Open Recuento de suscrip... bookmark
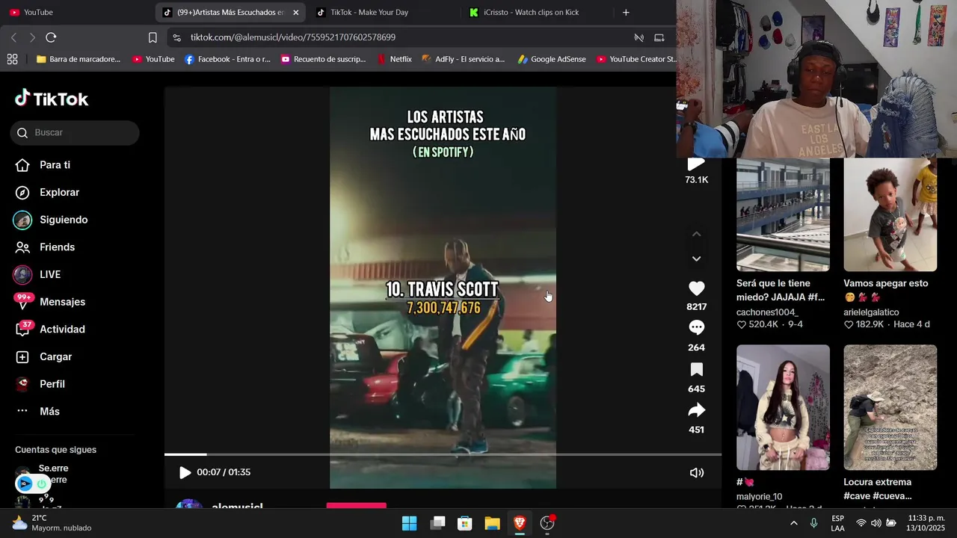957x538 pixels. click(x=323, y=59)
